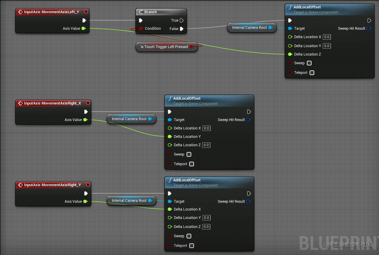The width and height of the screenshot is (379, 255).
Task: Click the Delta Location X value field on middle AddLocalOffset
Action: pyautogui.click(x=206, y=128)
